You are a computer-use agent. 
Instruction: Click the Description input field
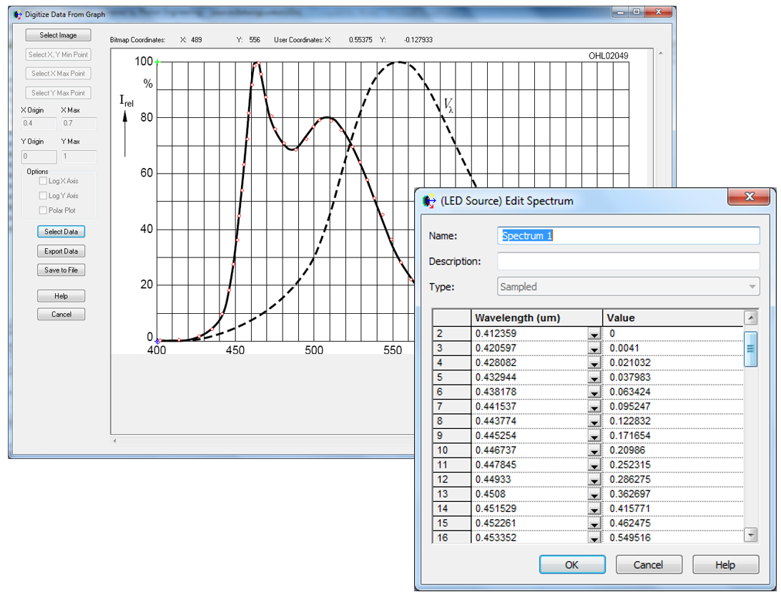tap(628, 261)
